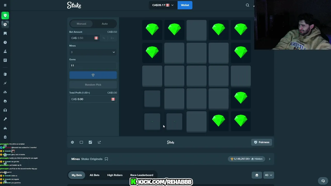
Task: Follow the Stake Originals link
Action: point(92,159)
